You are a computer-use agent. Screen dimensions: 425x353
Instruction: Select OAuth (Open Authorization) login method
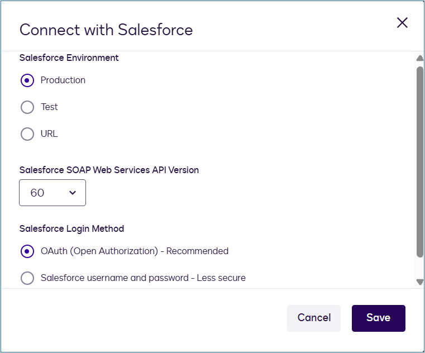[x=27, y=251]
